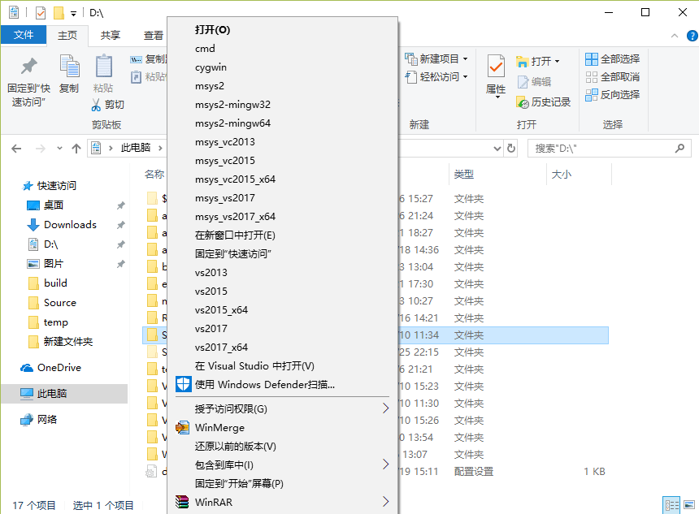Switch to the 共享 ribbon tab
Screen dimensions: 699x514
[110, 35]
